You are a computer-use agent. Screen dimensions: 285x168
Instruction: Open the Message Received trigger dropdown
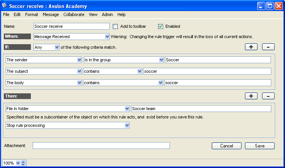107,37
